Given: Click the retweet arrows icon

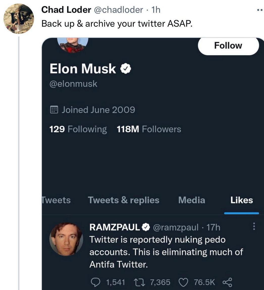Looking at the screenshot, I should click(139, 282).
